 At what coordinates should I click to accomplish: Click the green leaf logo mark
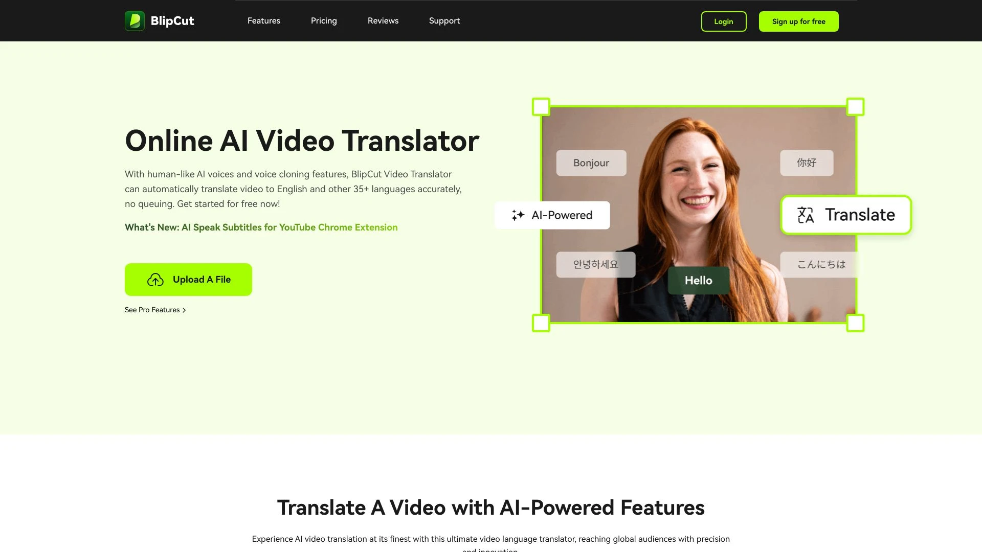click(134, 20)
